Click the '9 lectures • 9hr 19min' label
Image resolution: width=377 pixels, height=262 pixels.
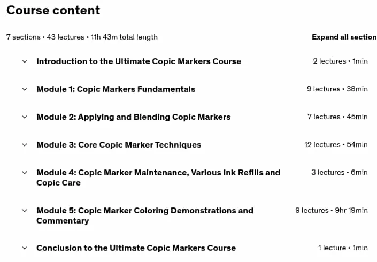pyautogui.click(x=332, y=210)
